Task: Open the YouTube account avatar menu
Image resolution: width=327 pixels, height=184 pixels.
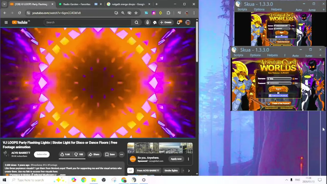Action: tap(188, 22)
